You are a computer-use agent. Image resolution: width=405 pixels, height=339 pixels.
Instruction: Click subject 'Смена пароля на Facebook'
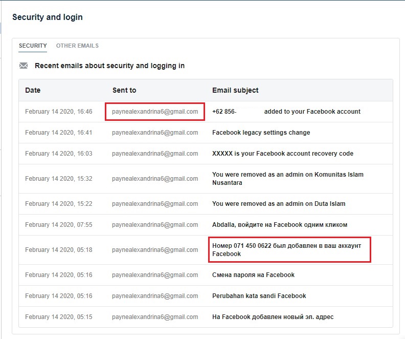(254, 275)
